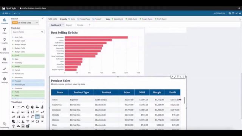Click the search magnifier in fields search
This screenshot has height=136, width=242.
(42, 32)
